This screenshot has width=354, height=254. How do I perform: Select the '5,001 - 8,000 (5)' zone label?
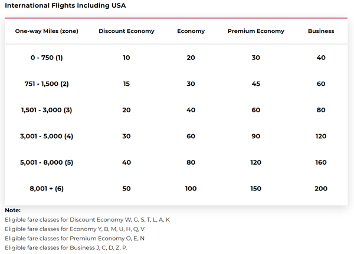(x=47, y=162)
